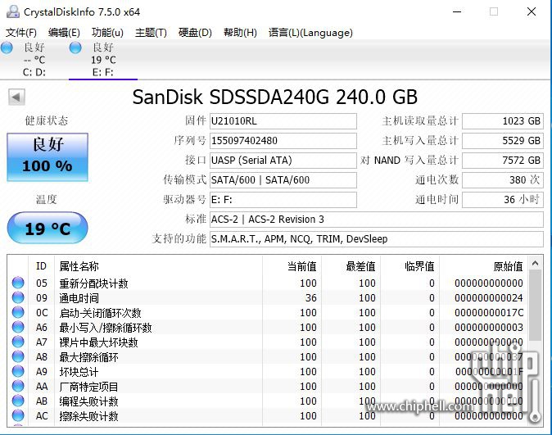This screenshot has width=552, height=435.
Task: Click the host reads total 1023 GB
Action: point(503,121)
